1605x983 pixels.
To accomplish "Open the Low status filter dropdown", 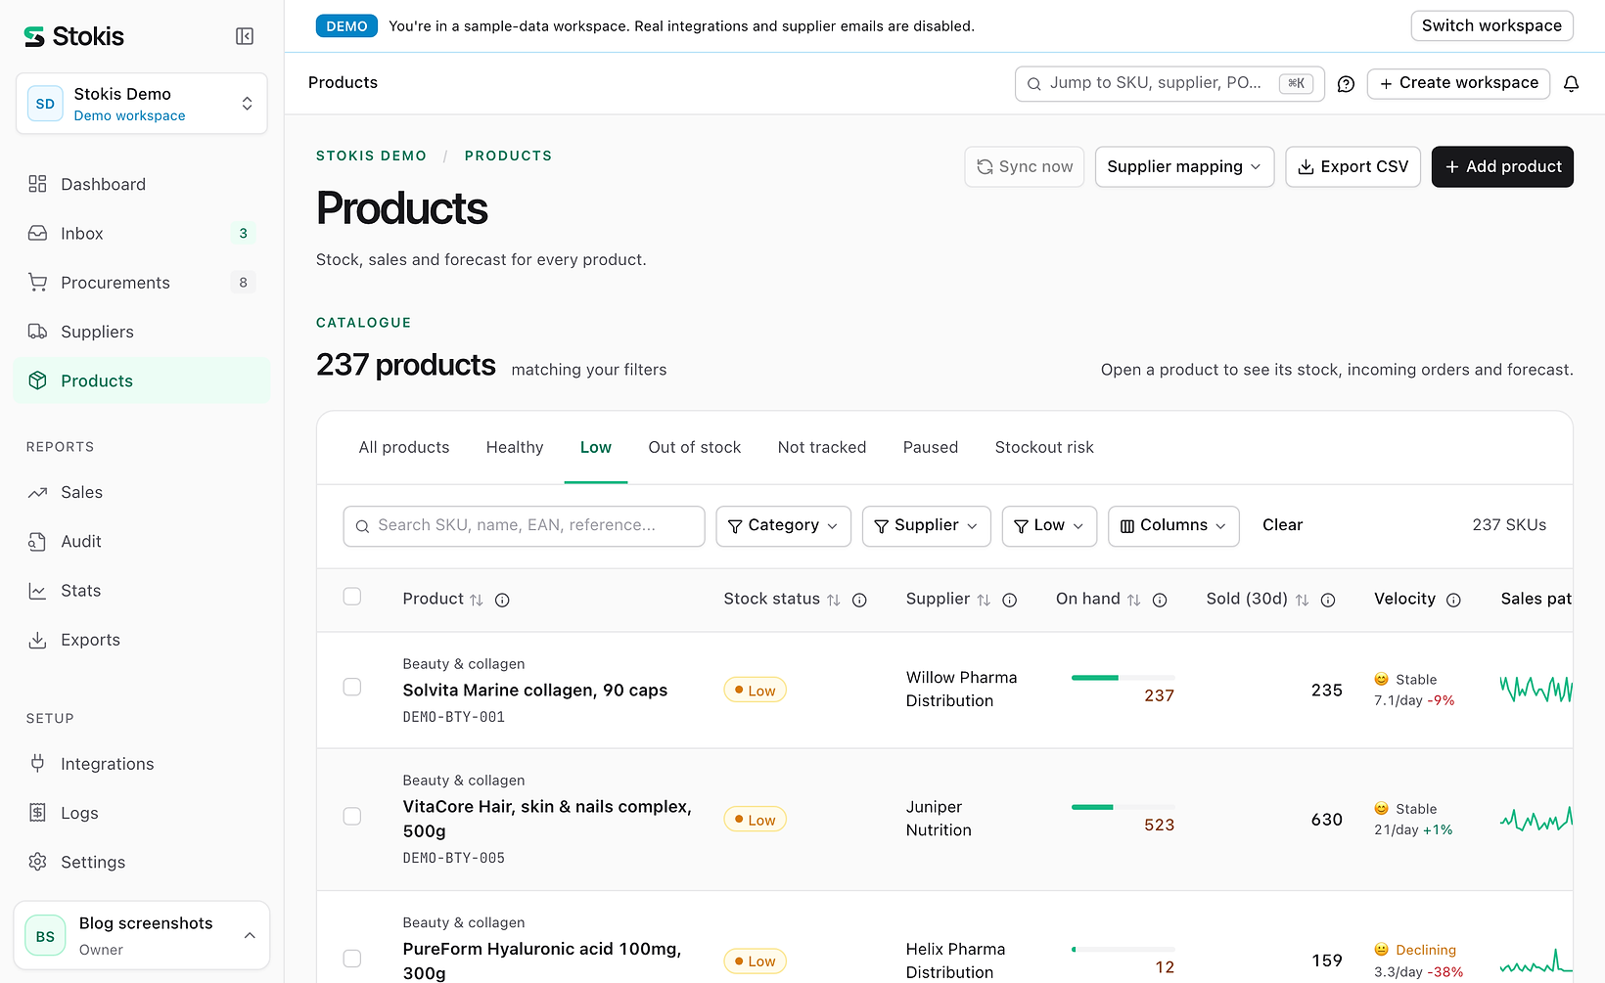I will pyautogui.click(x=1049, y=526).
